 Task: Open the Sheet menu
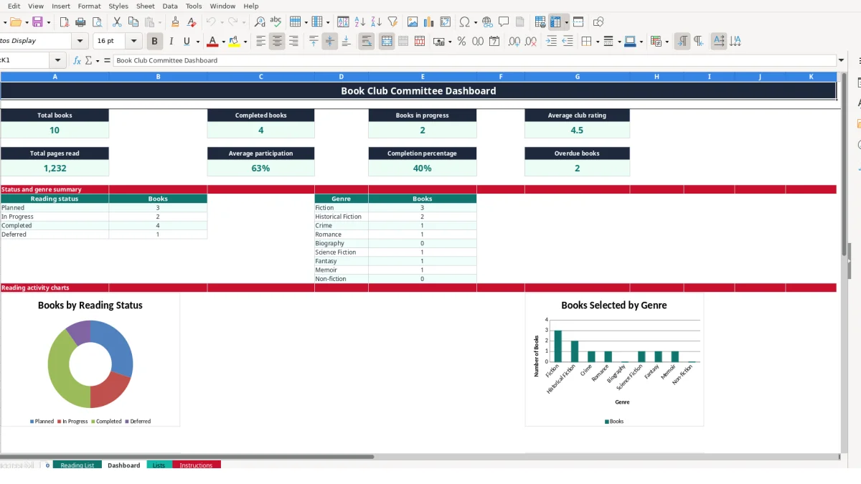click(x=146, y=6)
